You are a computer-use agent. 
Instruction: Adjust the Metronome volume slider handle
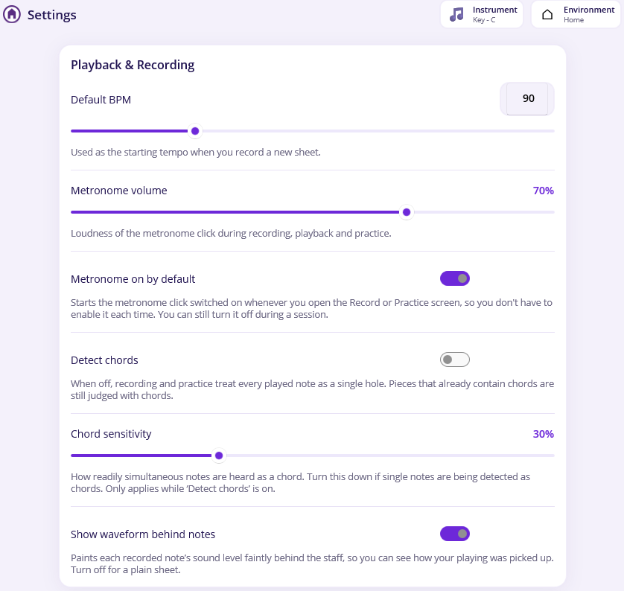tap(407, 212)
